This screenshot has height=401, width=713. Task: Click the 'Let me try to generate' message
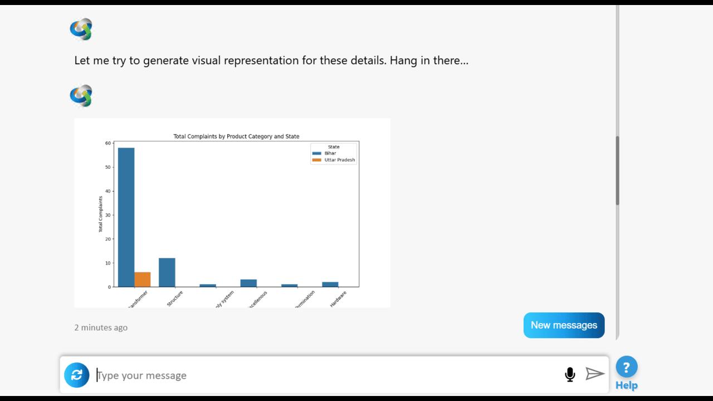point(271,60)
